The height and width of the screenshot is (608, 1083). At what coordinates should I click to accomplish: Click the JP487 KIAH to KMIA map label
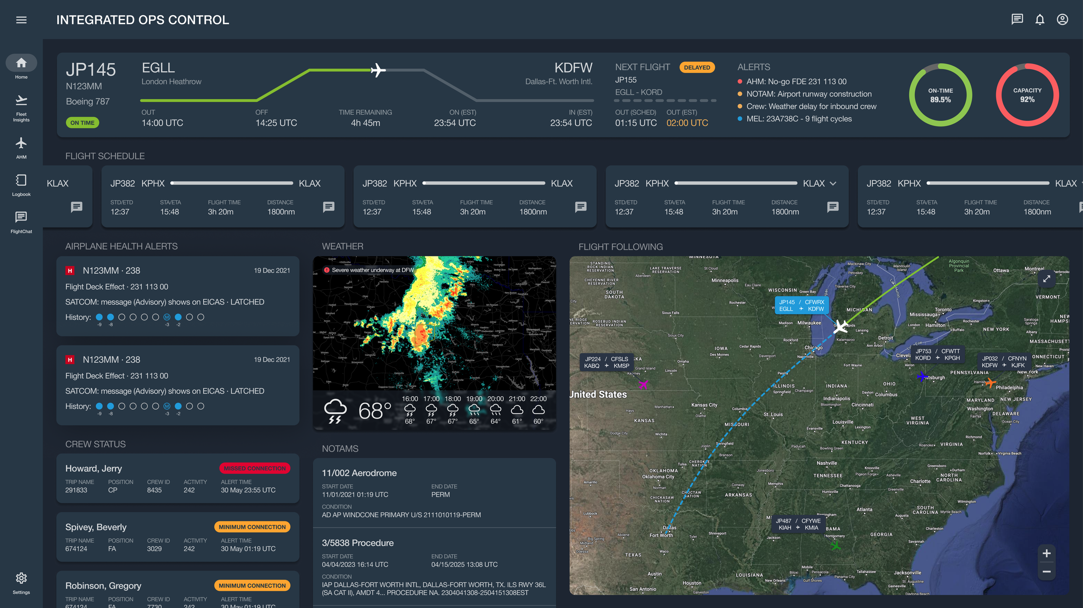tap(798, 524)
